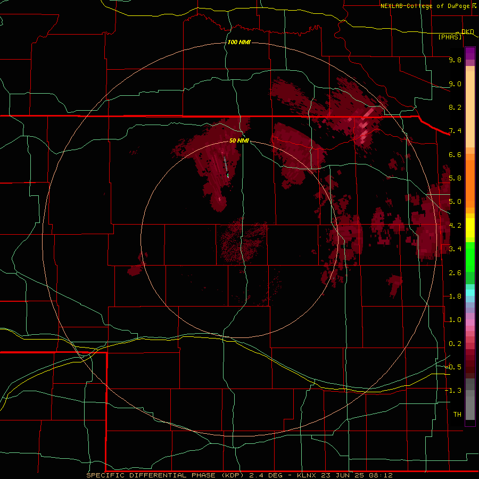Click the [PHAS] legend unit label
Viewport: 479px width, 479px height.
[x=450, y=37]
